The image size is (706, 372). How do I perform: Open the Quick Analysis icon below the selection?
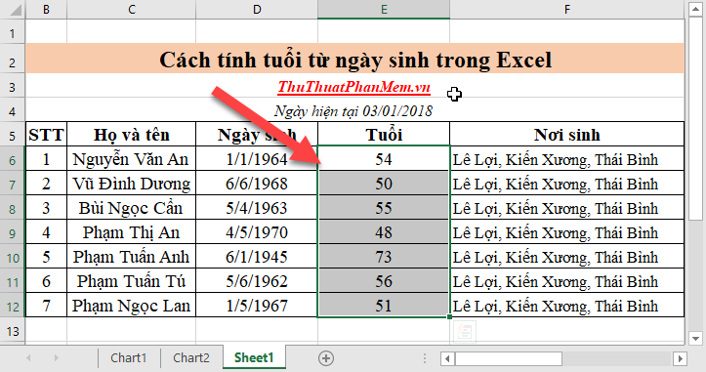pos(465,332)
